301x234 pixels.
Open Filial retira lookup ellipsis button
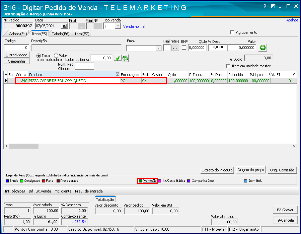pyautogui.click(x=175, y=48)
